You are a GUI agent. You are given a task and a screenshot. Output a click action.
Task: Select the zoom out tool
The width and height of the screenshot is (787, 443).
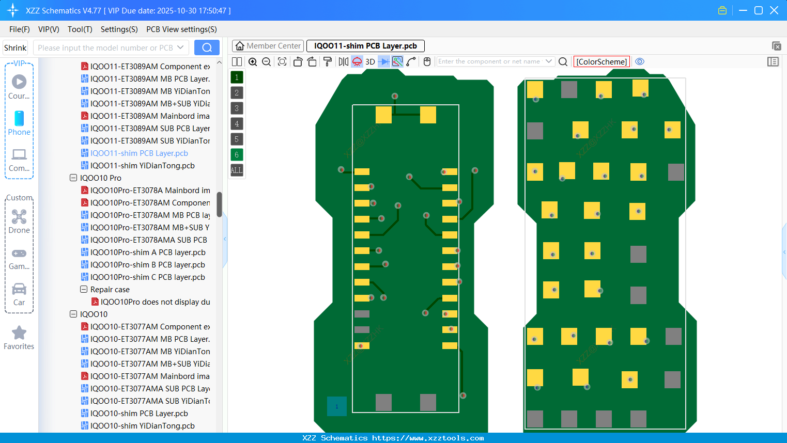[267, 61]
